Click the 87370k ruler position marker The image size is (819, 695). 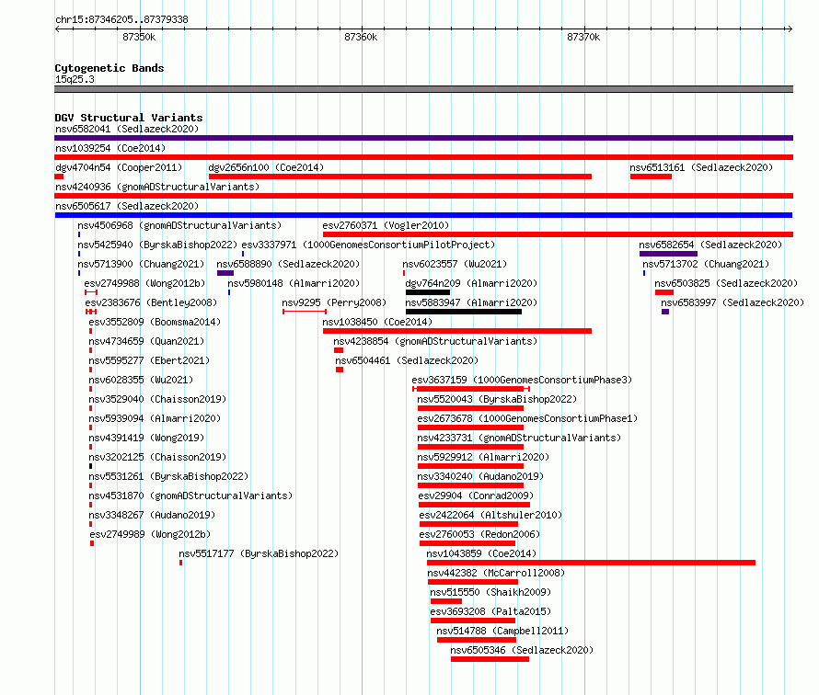coord(583,37)
